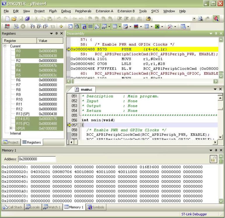Switch to the Call Stack tab

pos(13,207)
